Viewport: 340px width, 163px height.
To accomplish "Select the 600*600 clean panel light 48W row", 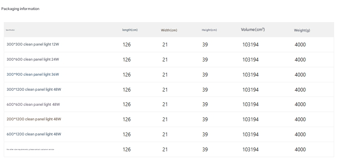I will pos(169,104).
